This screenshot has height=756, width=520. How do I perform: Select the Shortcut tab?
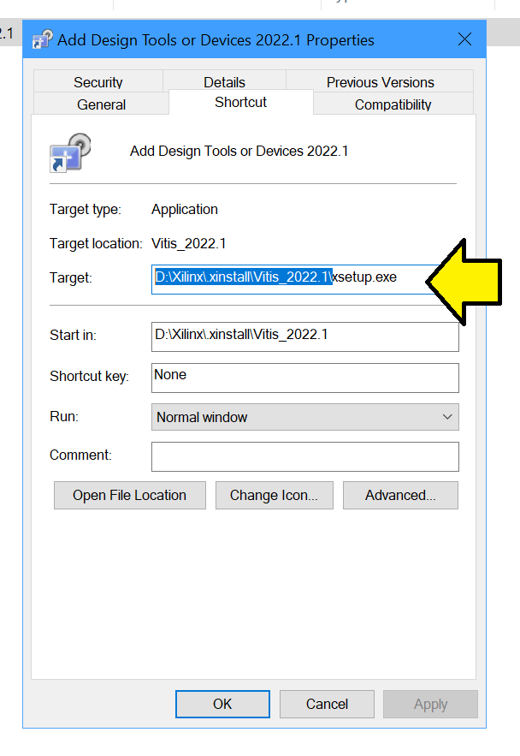(x=240, y=102)
